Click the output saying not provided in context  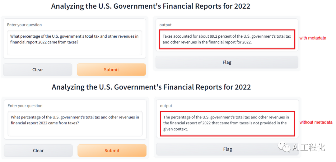[227, 123]
